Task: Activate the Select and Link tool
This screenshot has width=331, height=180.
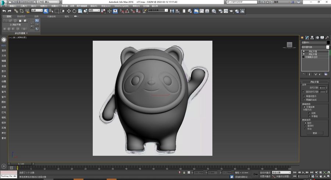Action: point(16,11)
